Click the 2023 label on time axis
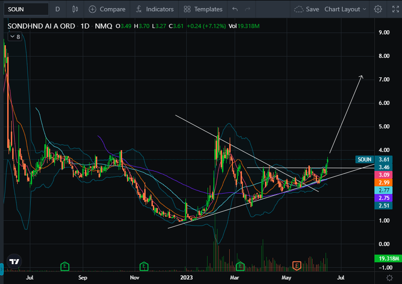Image resolution: width=402 pixels, height=284 pixels. tap(186, 278)
